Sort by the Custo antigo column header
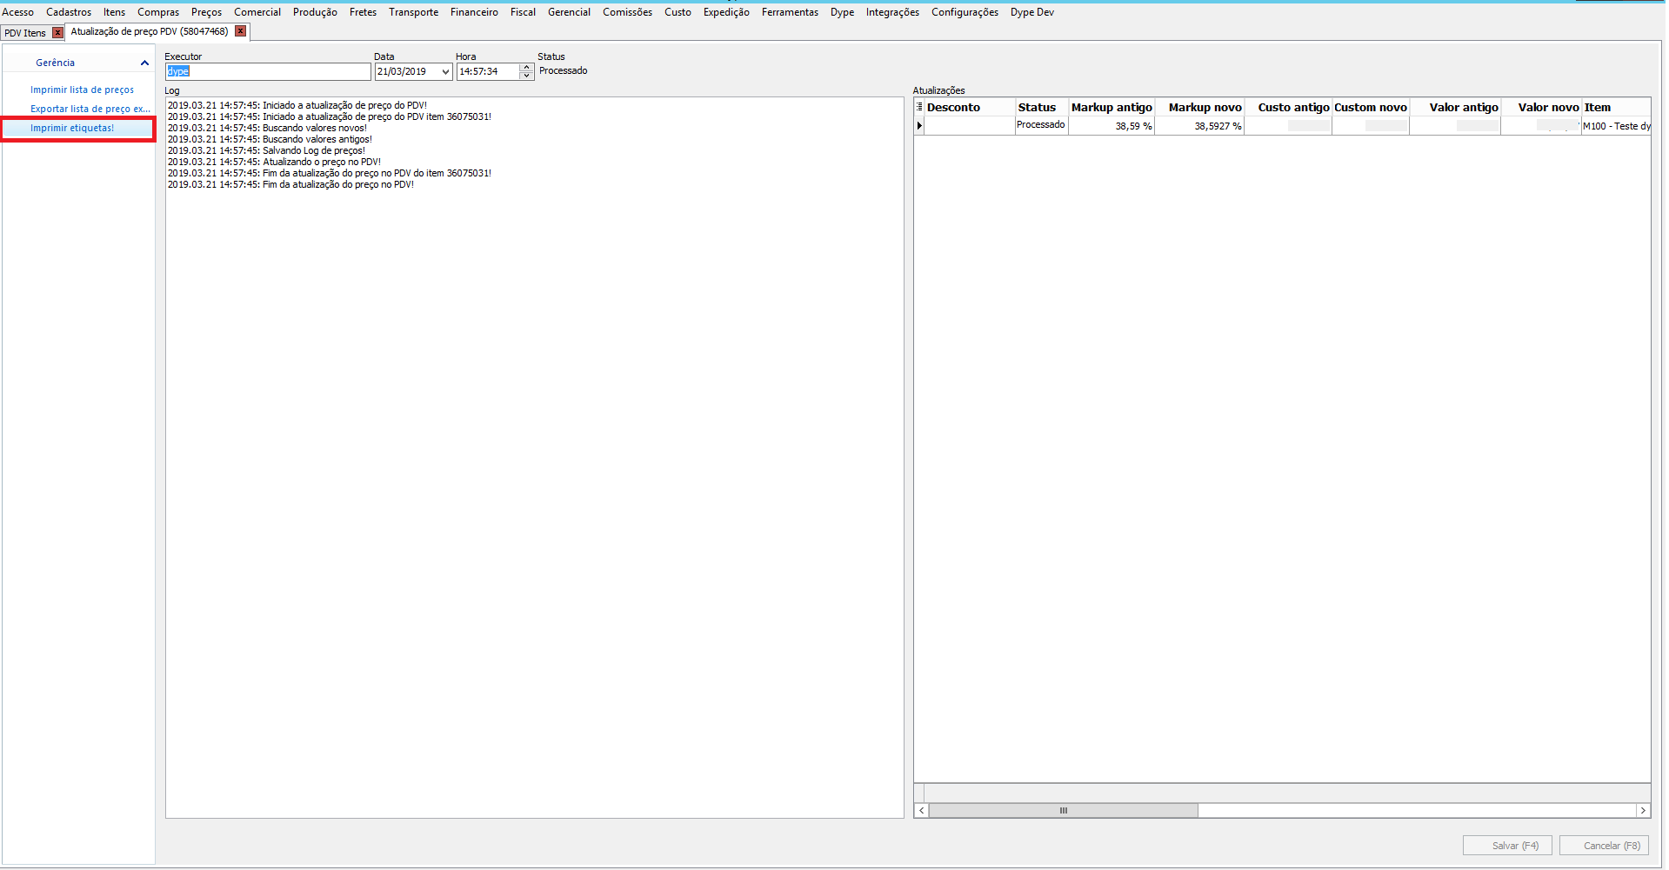Screen dimensions: 1669x870 [1288, 107]
